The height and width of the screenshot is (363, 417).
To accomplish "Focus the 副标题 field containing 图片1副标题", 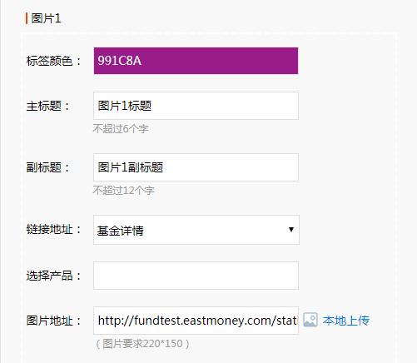I will pos(196,167).
